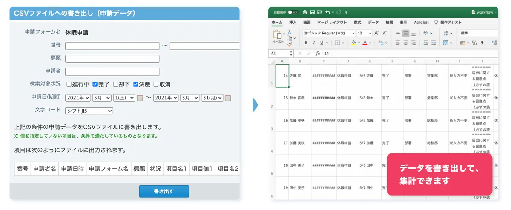Open the start month 5月 dropdown

pyautogui.click(x=102, y=98)
